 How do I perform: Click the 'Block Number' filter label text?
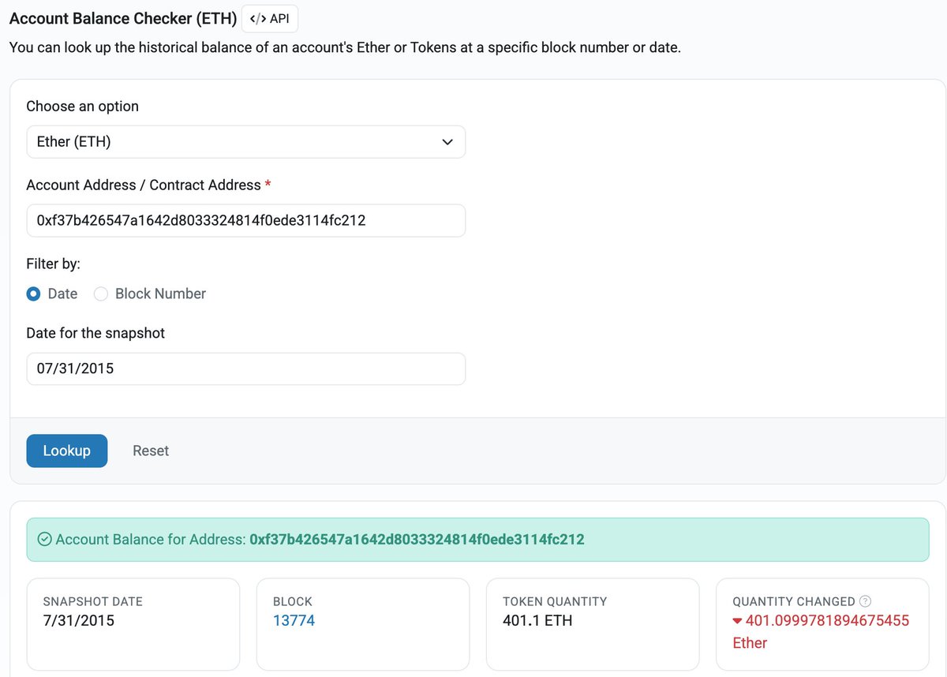coord(160,294)
